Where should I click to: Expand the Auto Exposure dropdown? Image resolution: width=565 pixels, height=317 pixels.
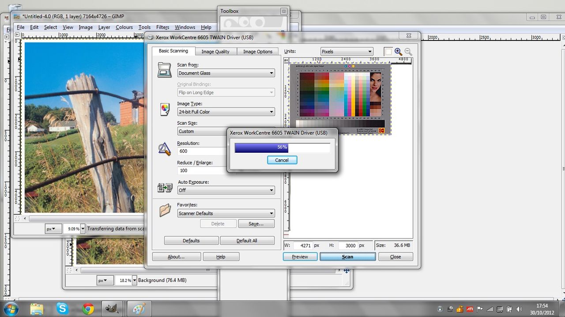pos(226,190)
